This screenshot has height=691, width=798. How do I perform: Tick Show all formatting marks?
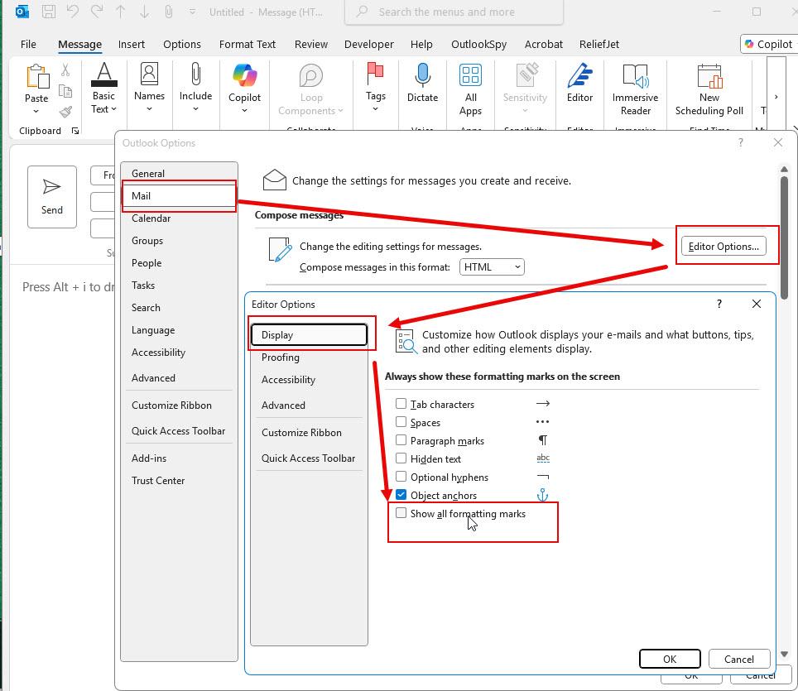(401, 513)
